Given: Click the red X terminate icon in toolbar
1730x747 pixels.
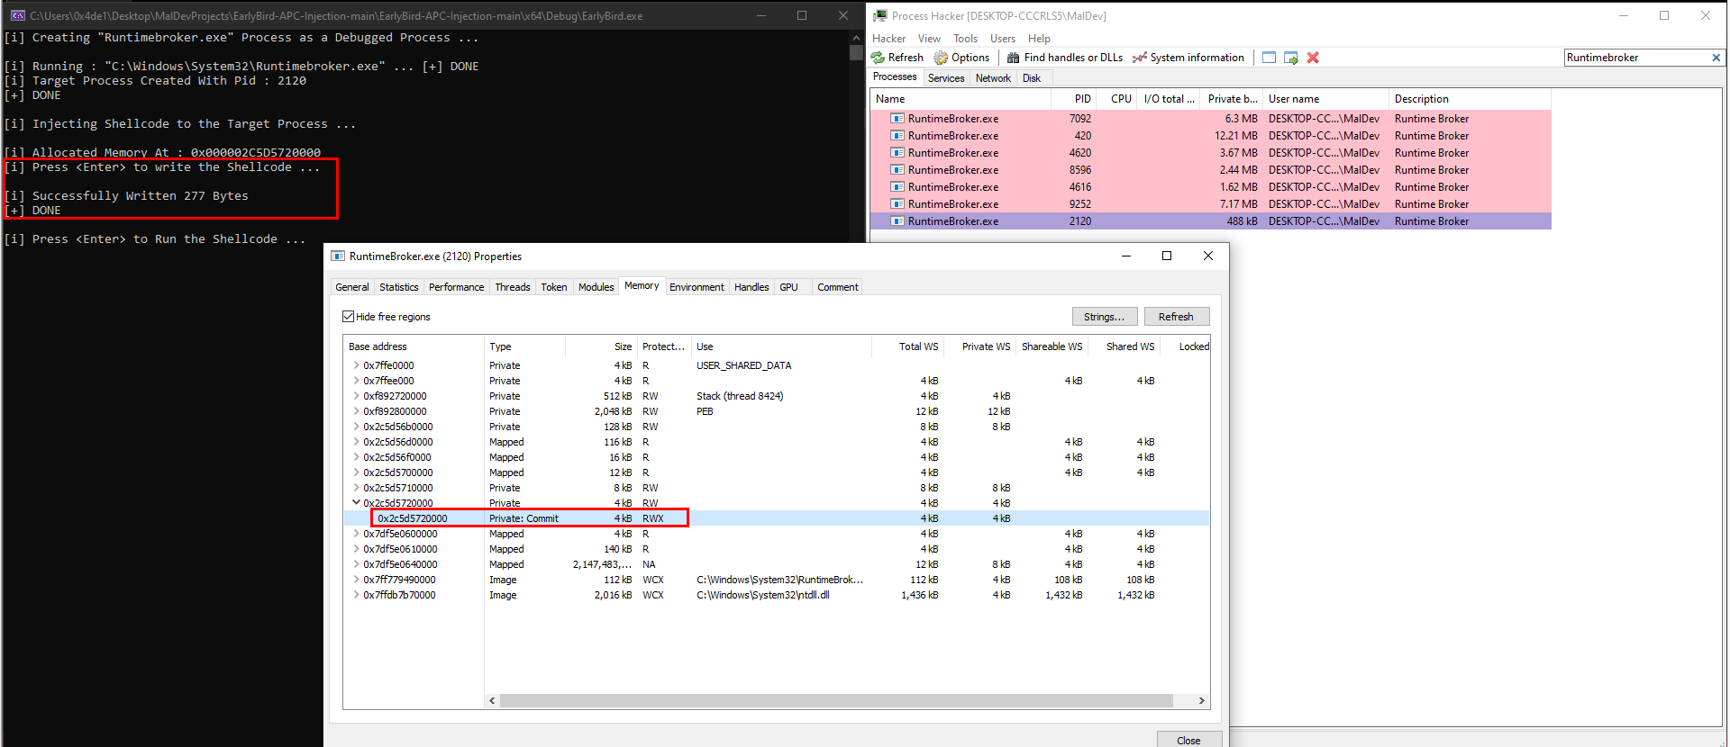Looking at the screenshot, I should pos(1313,58).
